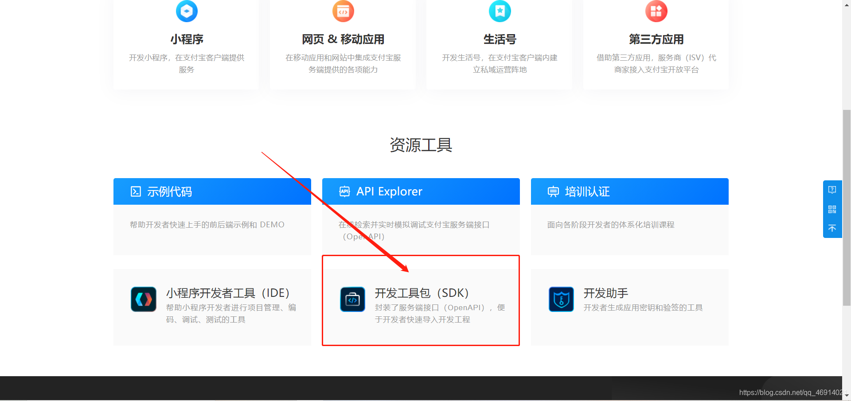Click the scrollbar down arrow
Viewport: 851px width, 401px height.
pyautogui.click(x=847, y=396)
